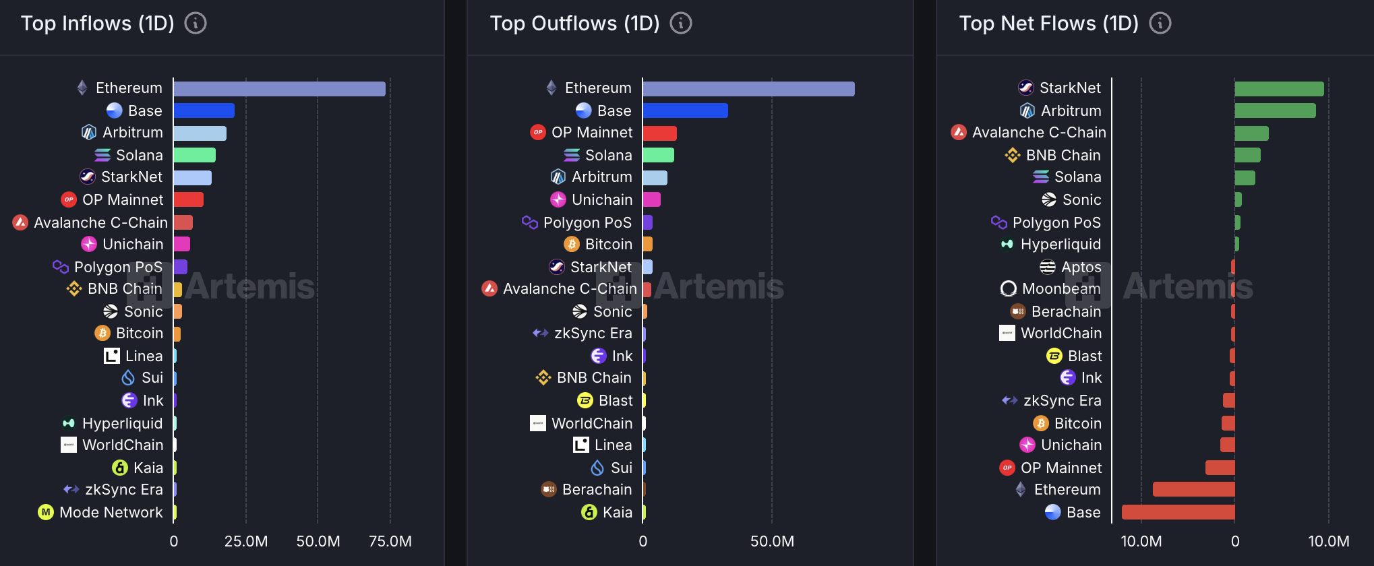Click the "Kaia" label in Top Outflows
Image resolution: width=1374 pixels, height=566 pixels.
tap(618, 512)
